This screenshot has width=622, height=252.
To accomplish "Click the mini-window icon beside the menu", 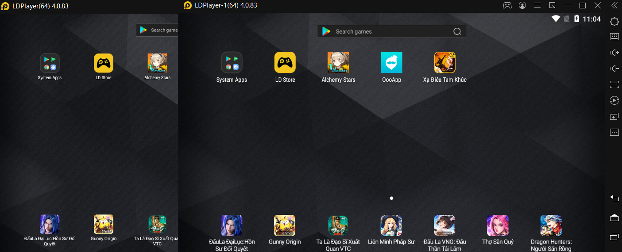I will coord(552,5).
